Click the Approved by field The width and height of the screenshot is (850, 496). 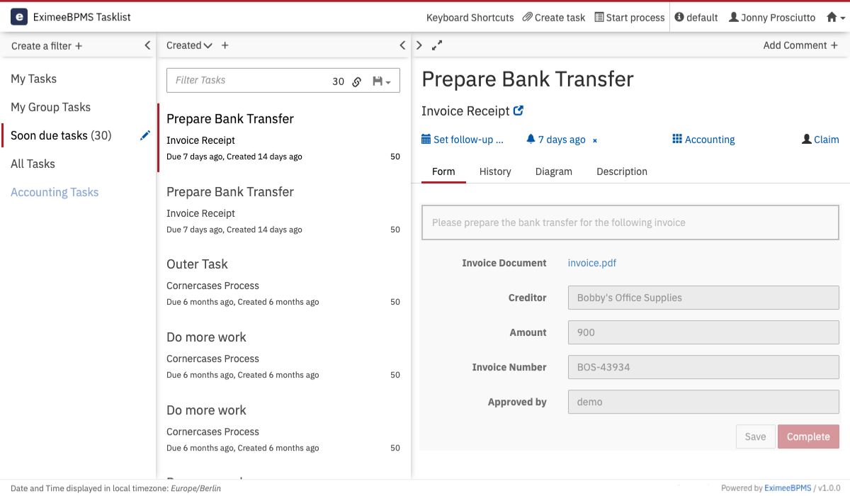tap(703, 402)
